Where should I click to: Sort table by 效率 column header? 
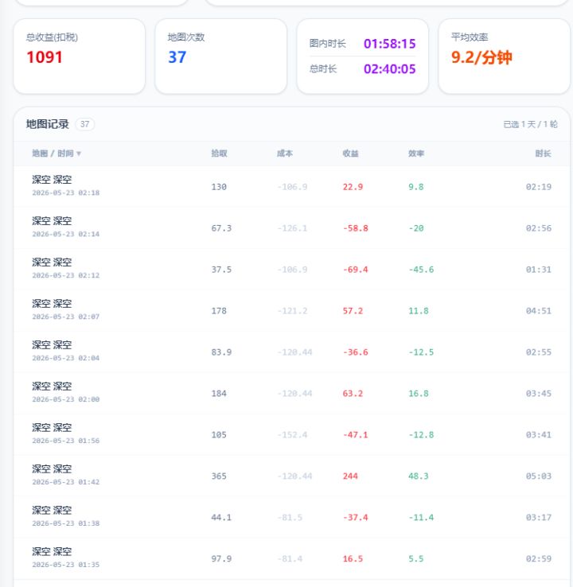pos(416,154)
